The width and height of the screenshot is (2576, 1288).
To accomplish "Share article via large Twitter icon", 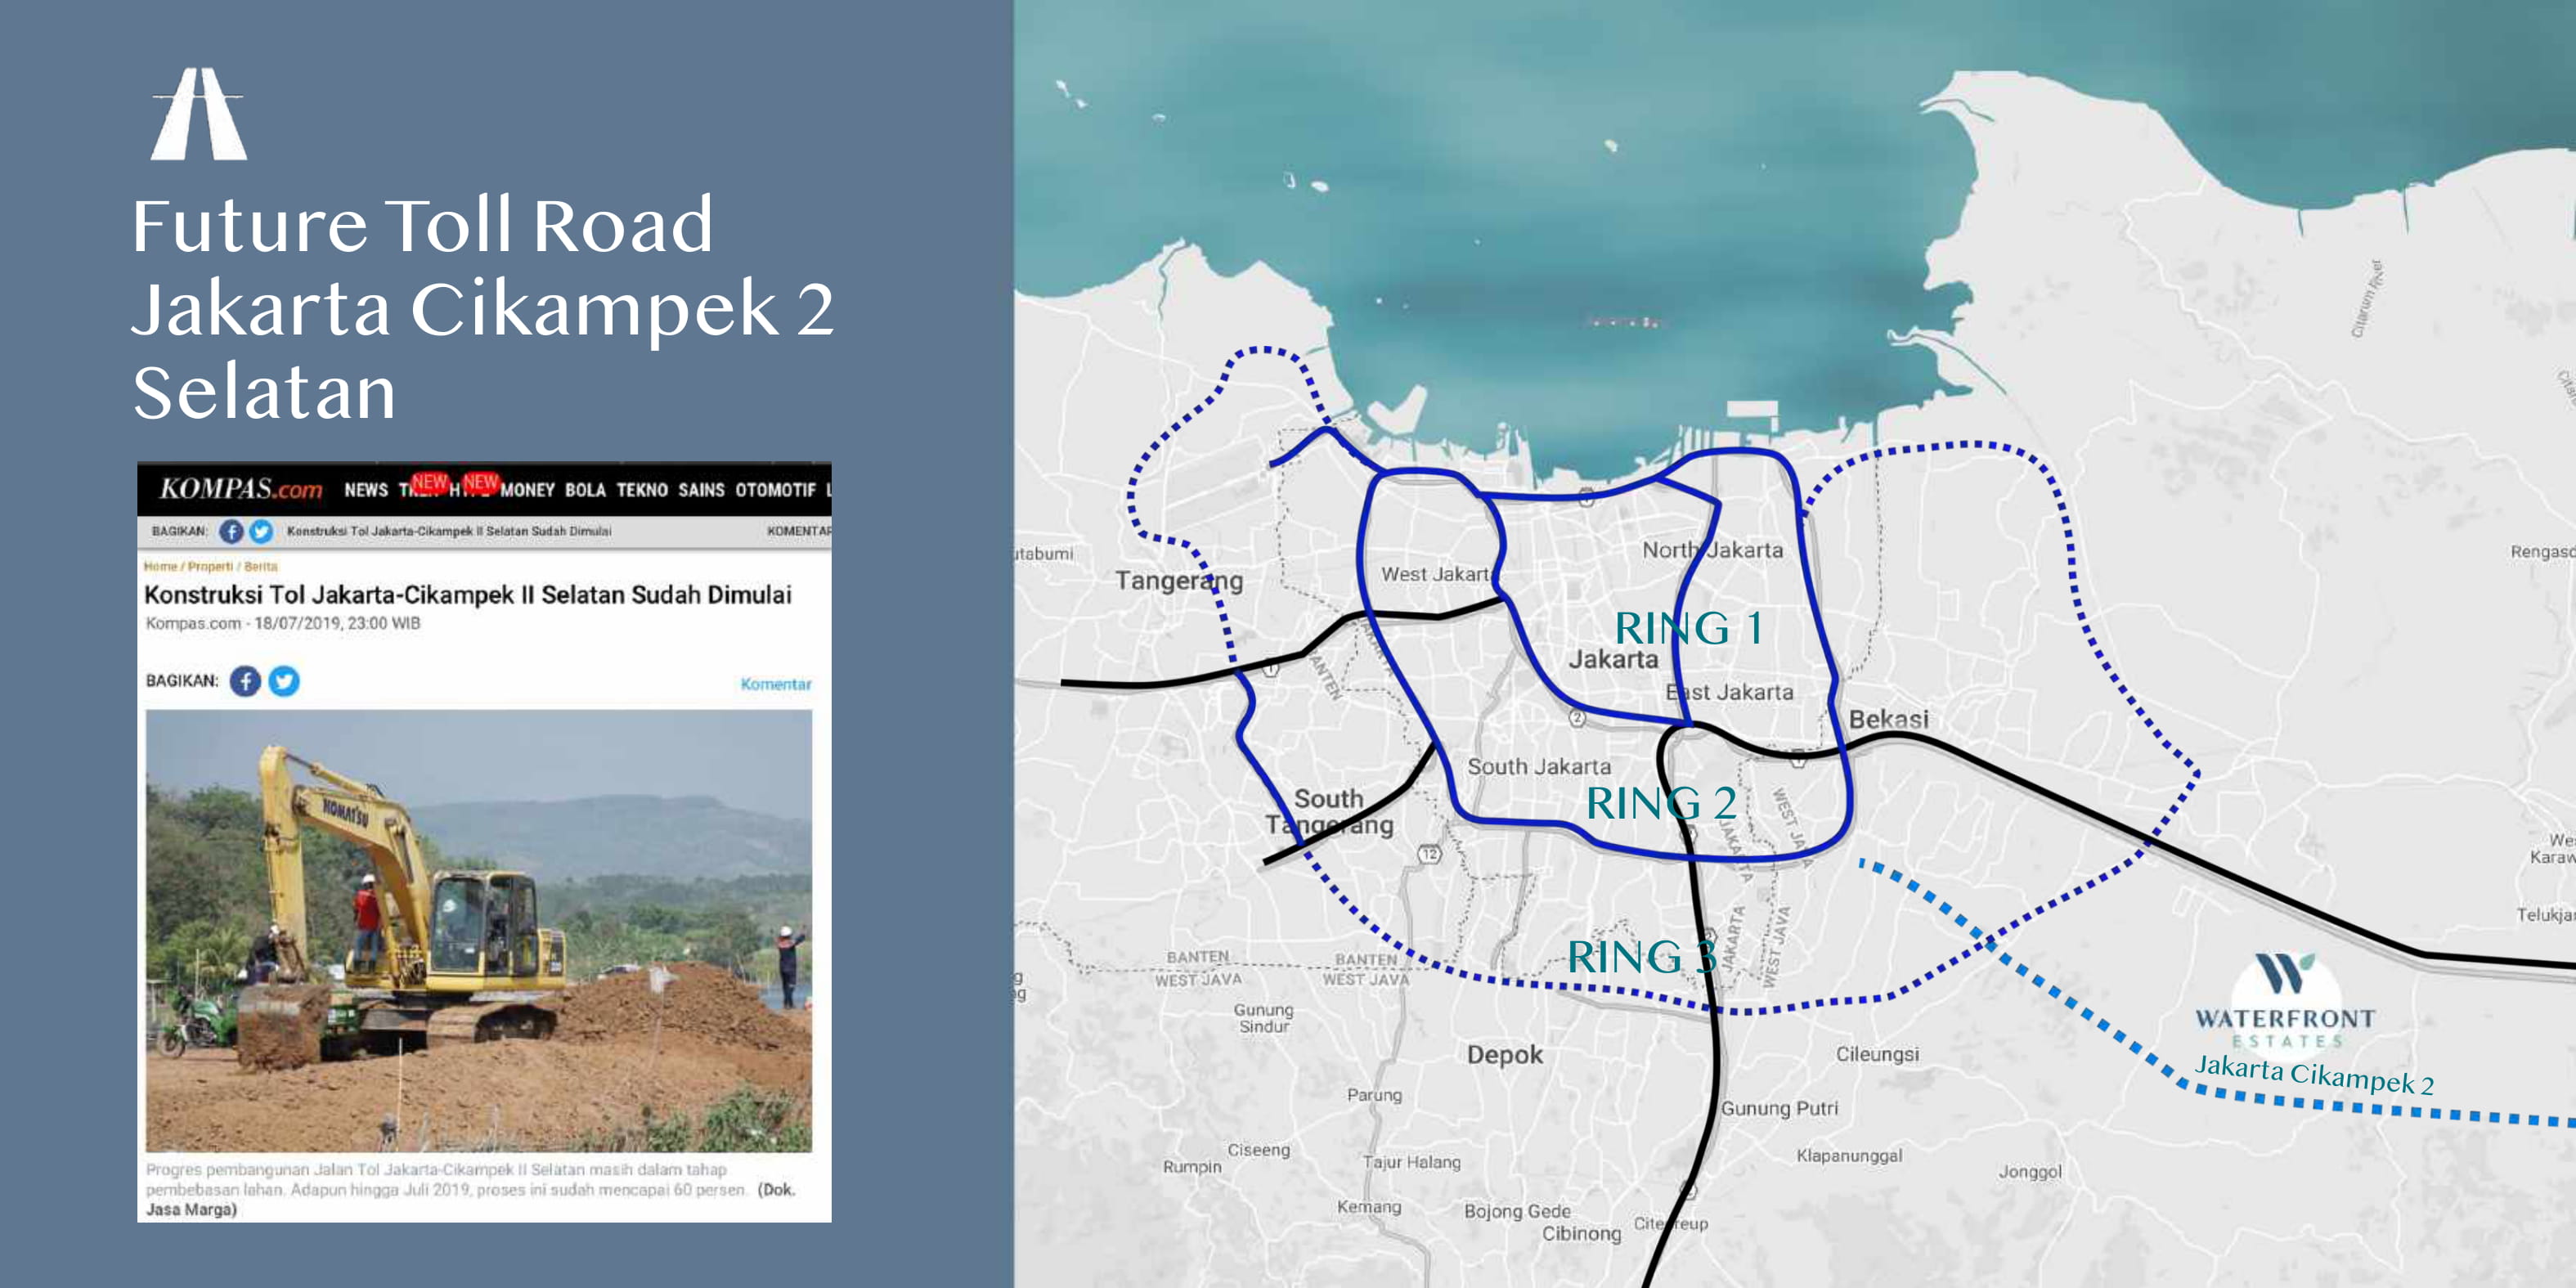I will 284,681.
